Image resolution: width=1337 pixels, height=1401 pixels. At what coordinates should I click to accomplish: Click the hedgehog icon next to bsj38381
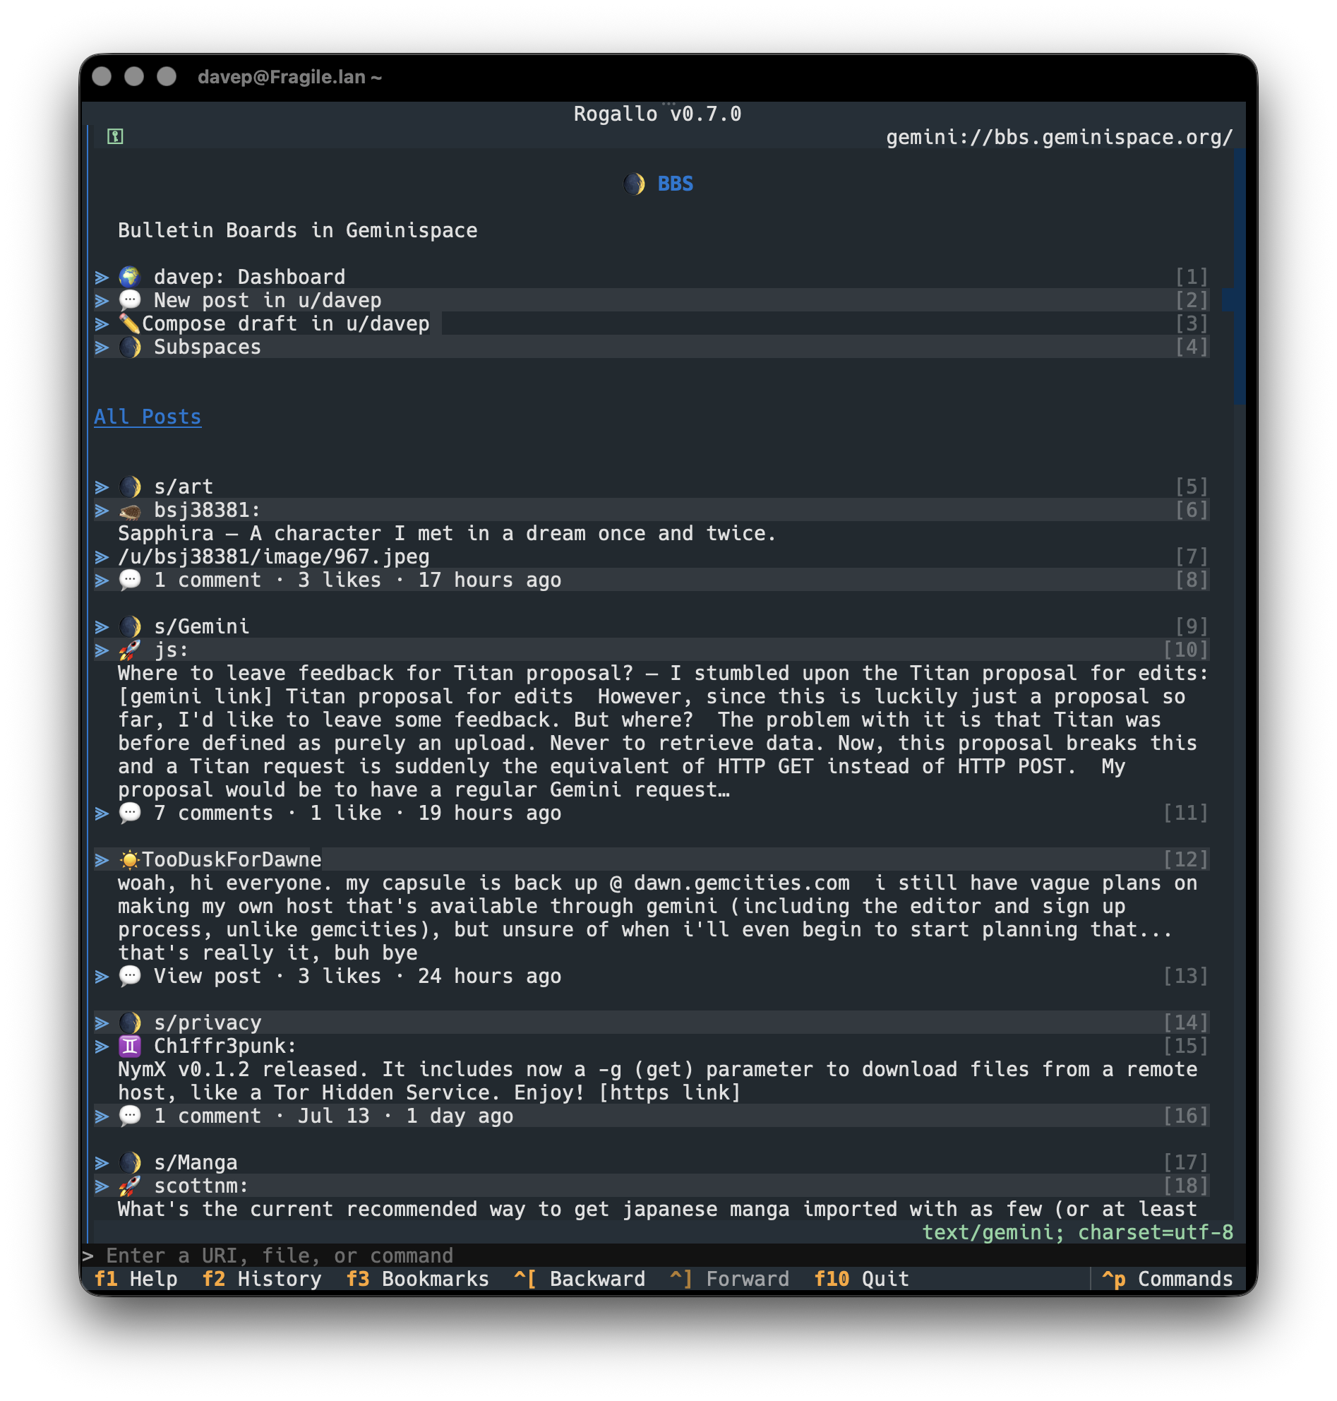point(130,511)
